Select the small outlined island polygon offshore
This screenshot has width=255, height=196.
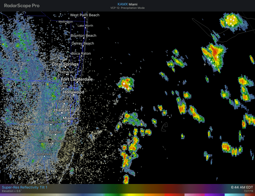pos(164,127)
